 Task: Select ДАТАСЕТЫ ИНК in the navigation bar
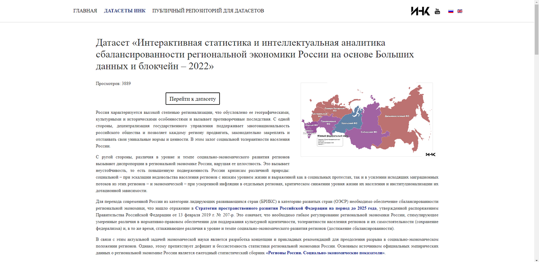(x=124, y=10)
